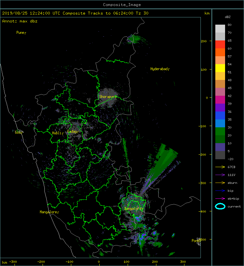This screenshot has width=244, height=266.
Task: Click the Hyderabad city label
Action: click(x=159, y=69)
